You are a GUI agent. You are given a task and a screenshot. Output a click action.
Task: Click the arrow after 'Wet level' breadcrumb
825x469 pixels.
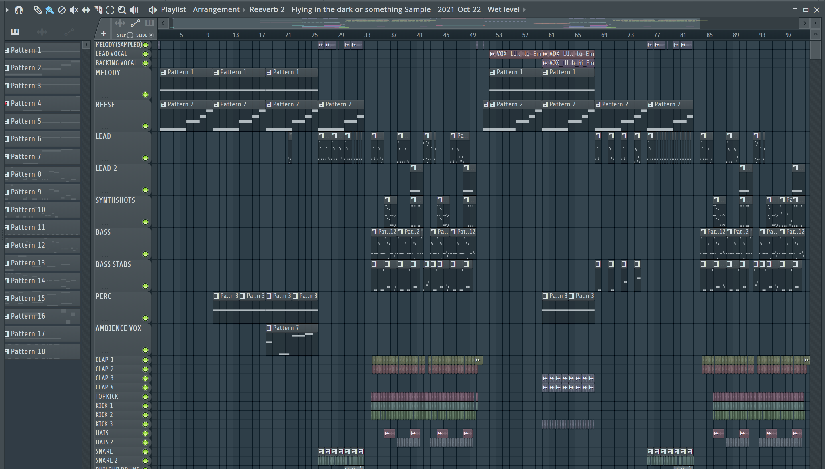[525, 10]
